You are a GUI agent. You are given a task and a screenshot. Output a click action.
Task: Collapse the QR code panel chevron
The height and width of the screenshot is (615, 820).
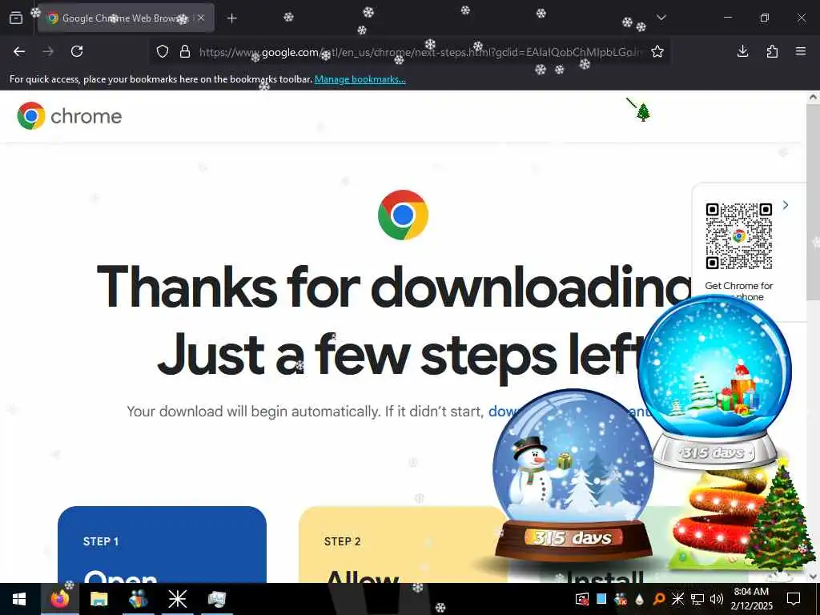point(786,205)
